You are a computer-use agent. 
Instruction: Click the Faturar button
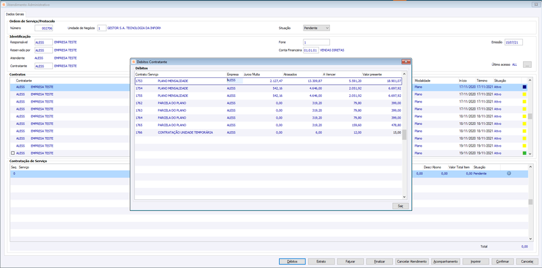(350, 261)
